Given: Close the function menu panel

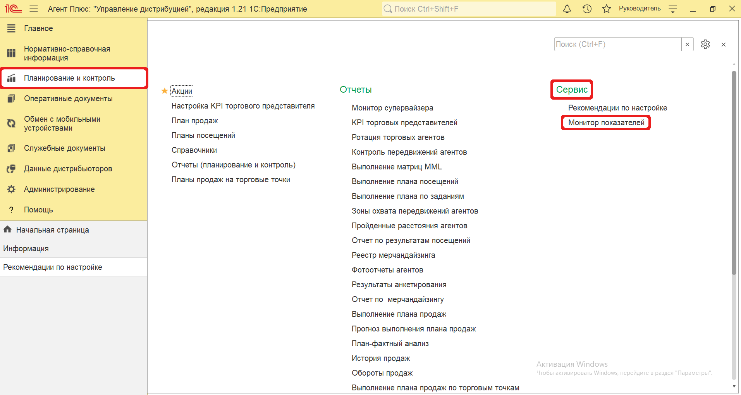Looking at the screenshot, I should 724,45.
